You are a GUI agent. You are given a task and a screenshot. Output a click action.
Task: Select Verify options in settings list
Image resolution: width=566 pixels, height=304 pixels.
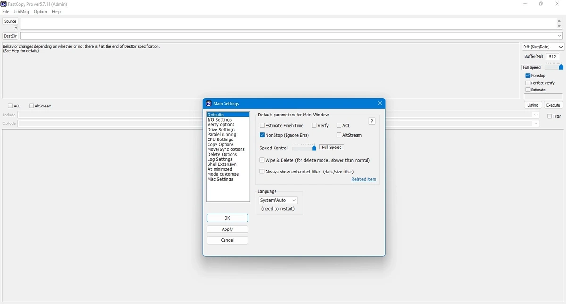227,124
